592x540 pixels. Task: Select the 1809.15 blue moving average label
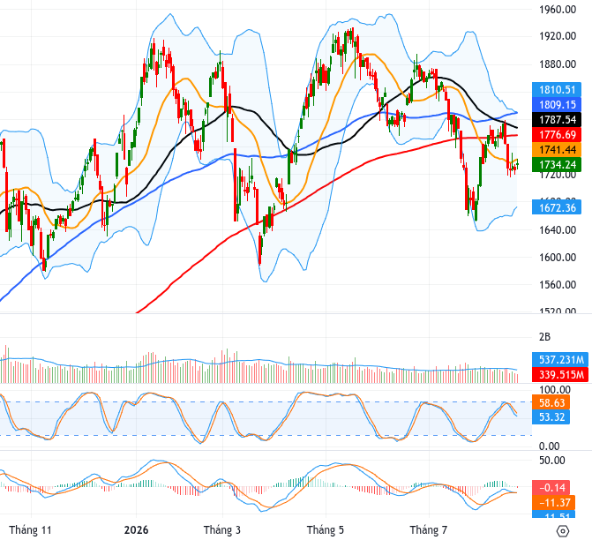click(x=557, y=105)
